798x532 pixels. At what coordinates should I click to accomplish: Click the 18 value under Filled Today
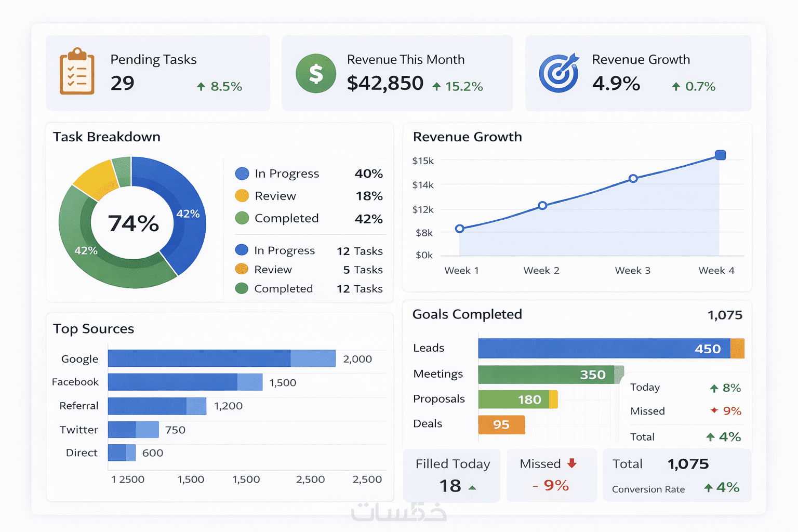click(450, 486)
